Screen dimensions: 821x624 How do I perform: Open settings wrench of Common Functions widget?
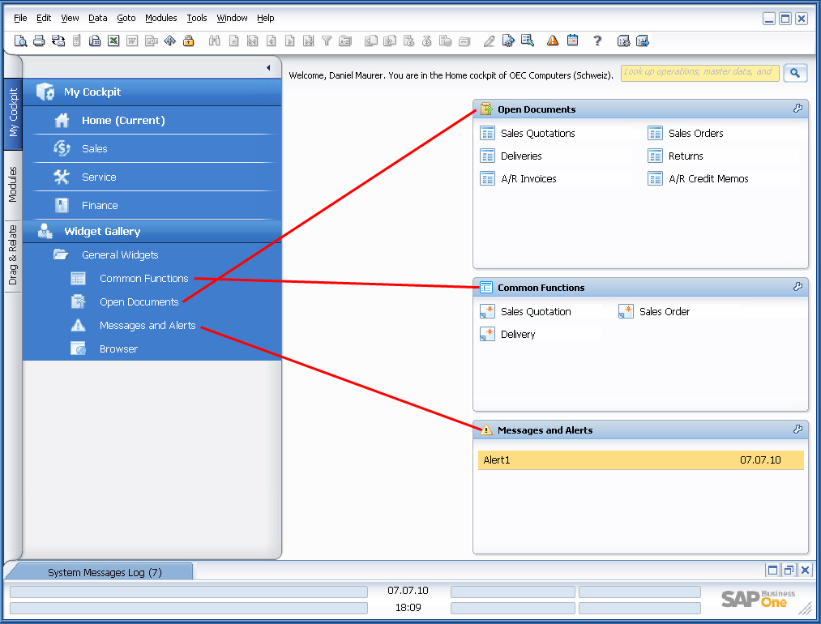(798, 286)
